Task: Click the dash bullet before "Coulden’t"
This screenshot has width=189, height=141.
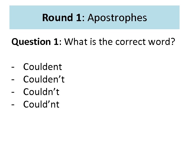Action: (x=13, y=80)
